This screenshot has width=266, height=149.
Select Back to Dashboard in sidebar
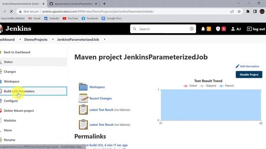point(17,52)
